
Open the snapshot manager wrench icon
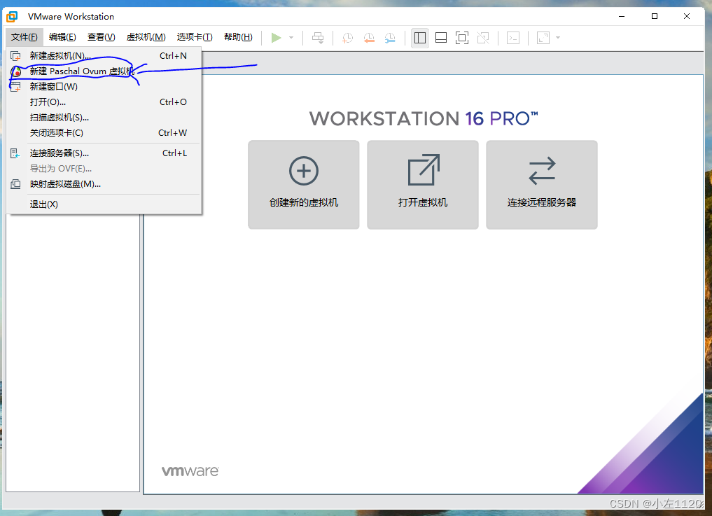pyautogui.click(x=390, y=38)
